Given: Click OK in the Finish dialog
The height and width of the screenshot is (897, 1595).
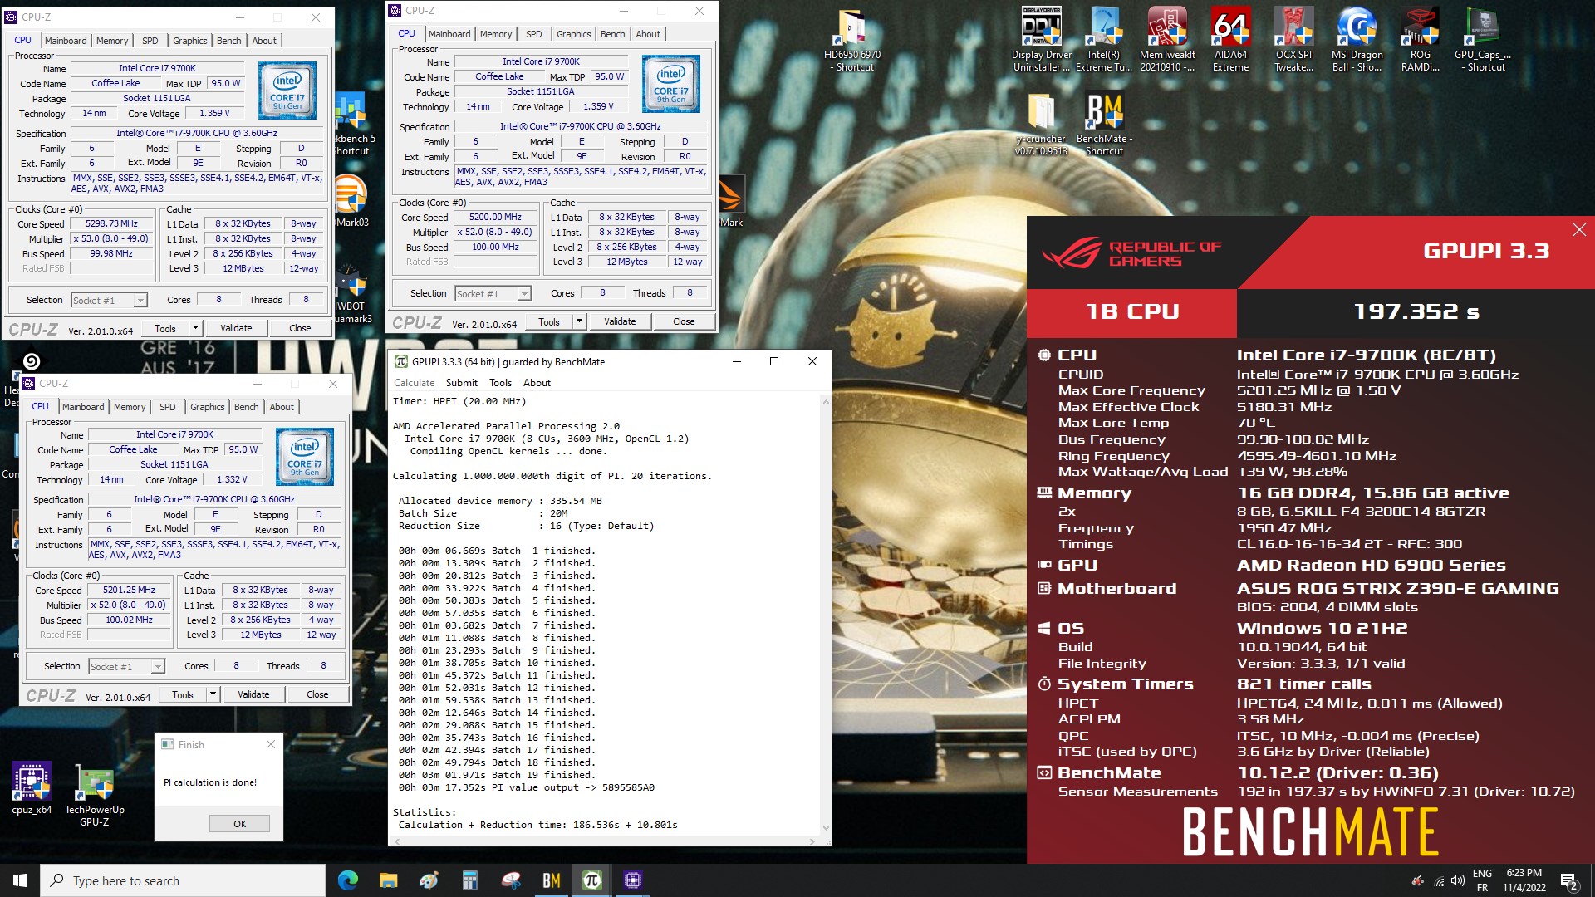Looking at the screenshot, I should pos(239,824).
